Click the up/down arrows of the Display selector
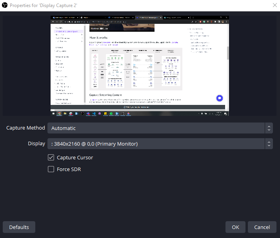 click(269, 144)
